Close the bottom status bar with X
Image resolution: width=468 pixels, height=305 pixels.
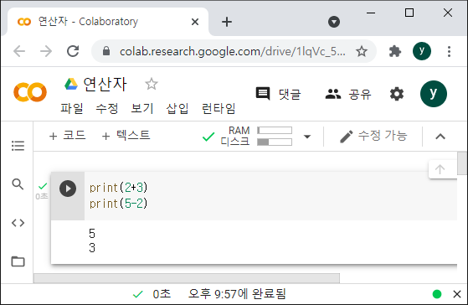pyautogui.click(x=457, y=294)
